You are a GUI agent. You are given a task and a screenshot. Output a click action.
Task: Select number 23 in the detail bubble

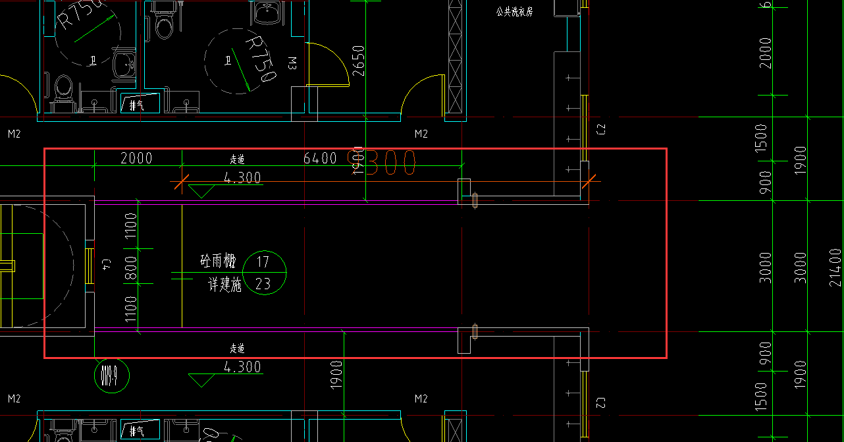[263, 285]
